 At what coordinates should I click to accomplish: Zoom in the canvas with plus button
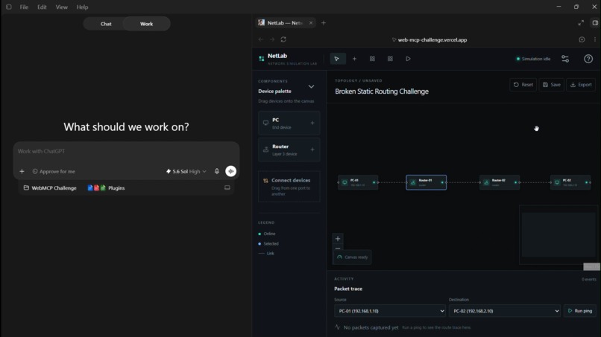(338, 239)
